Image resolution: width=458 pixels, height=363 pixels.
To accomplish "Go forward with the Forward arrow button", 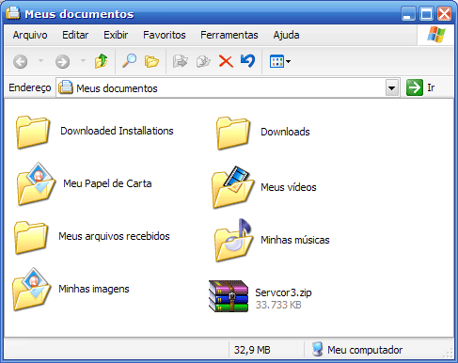I will [62, 61].
